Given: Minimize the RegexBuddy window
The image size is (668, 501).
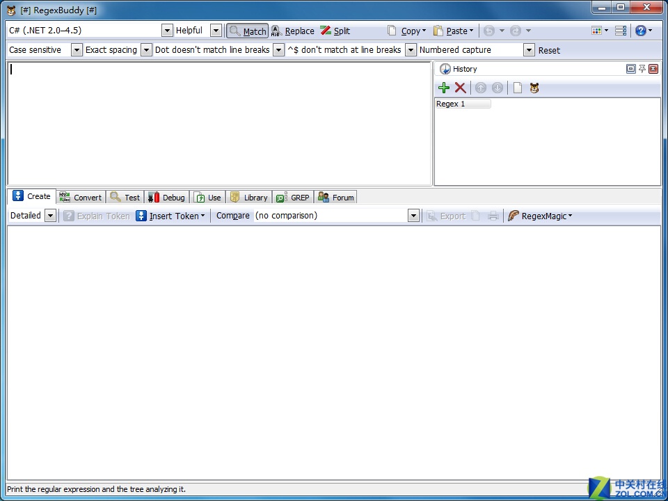Looking at the screenshot, I should pos(602,7).
